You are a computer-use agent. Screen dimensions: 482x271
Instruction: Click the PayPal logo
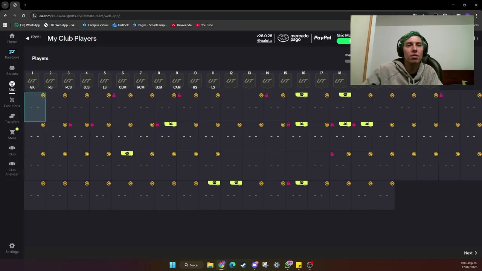click(x=323, y=38)
